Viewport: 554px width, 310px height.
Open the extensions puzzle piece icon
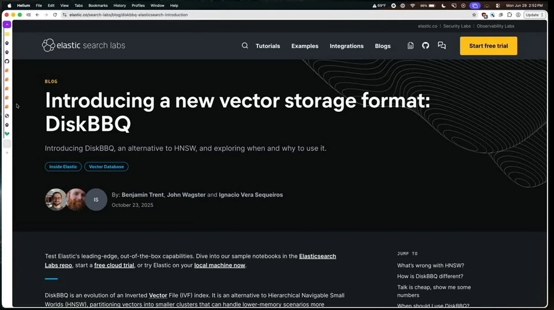(x=510, y=15)
